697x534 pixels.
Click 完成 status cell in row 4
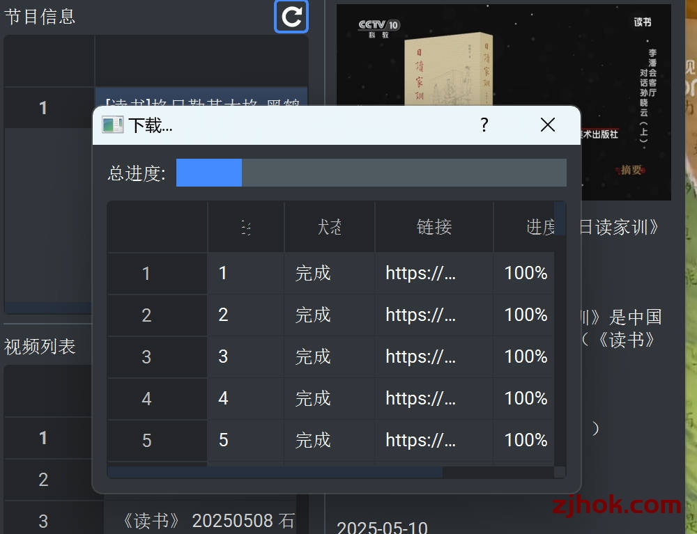[x=330, y=399]
